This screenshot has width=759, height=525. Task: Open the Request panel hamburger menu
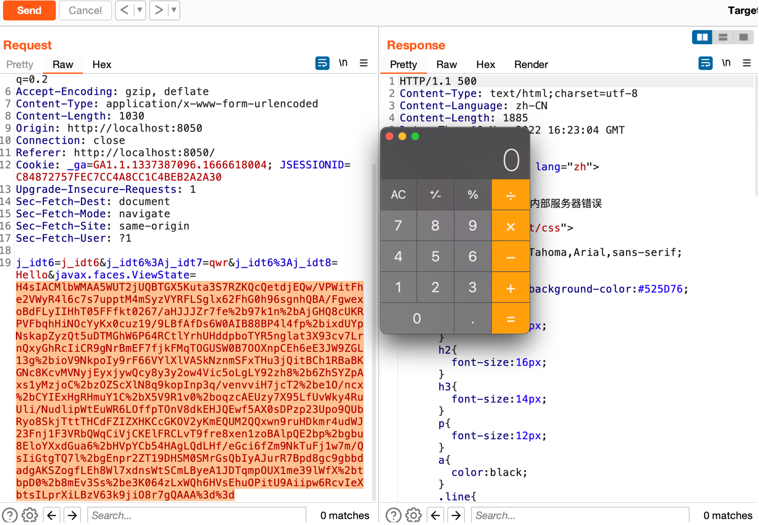click(x=364, y=63)
